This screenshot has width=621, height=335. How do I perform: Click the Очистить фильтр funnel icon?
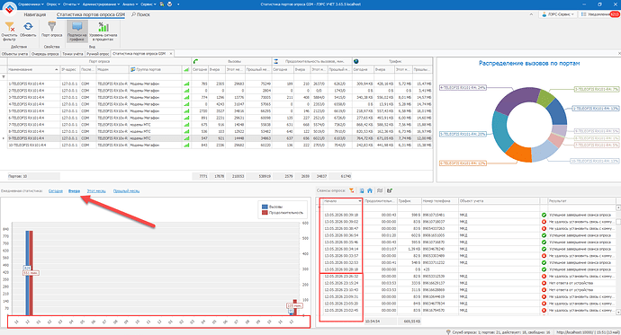(9, 27)
